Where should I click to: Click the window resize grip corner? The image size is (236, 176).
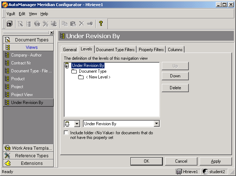click(233, 172)
